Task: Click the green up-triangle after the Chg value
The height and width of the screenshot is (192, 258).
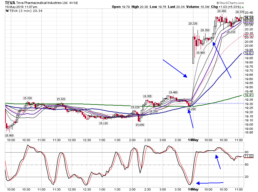Action: point(243,7)
